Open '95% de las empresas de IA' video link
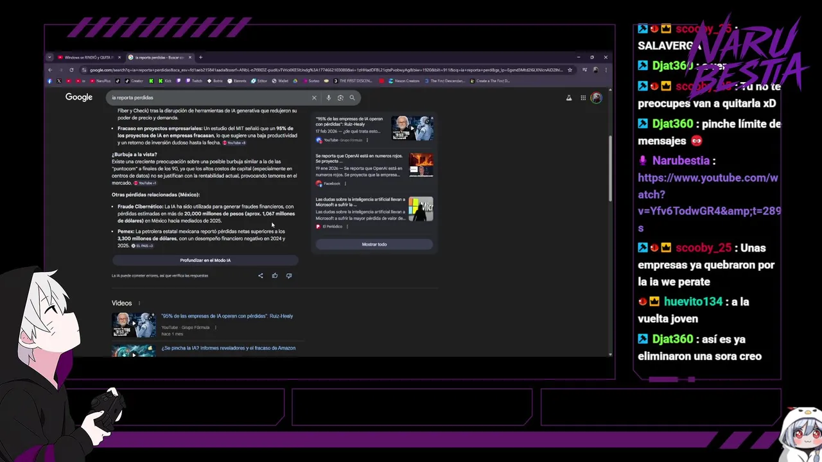This screenshot has width=822, height=462. click(227, 316)
